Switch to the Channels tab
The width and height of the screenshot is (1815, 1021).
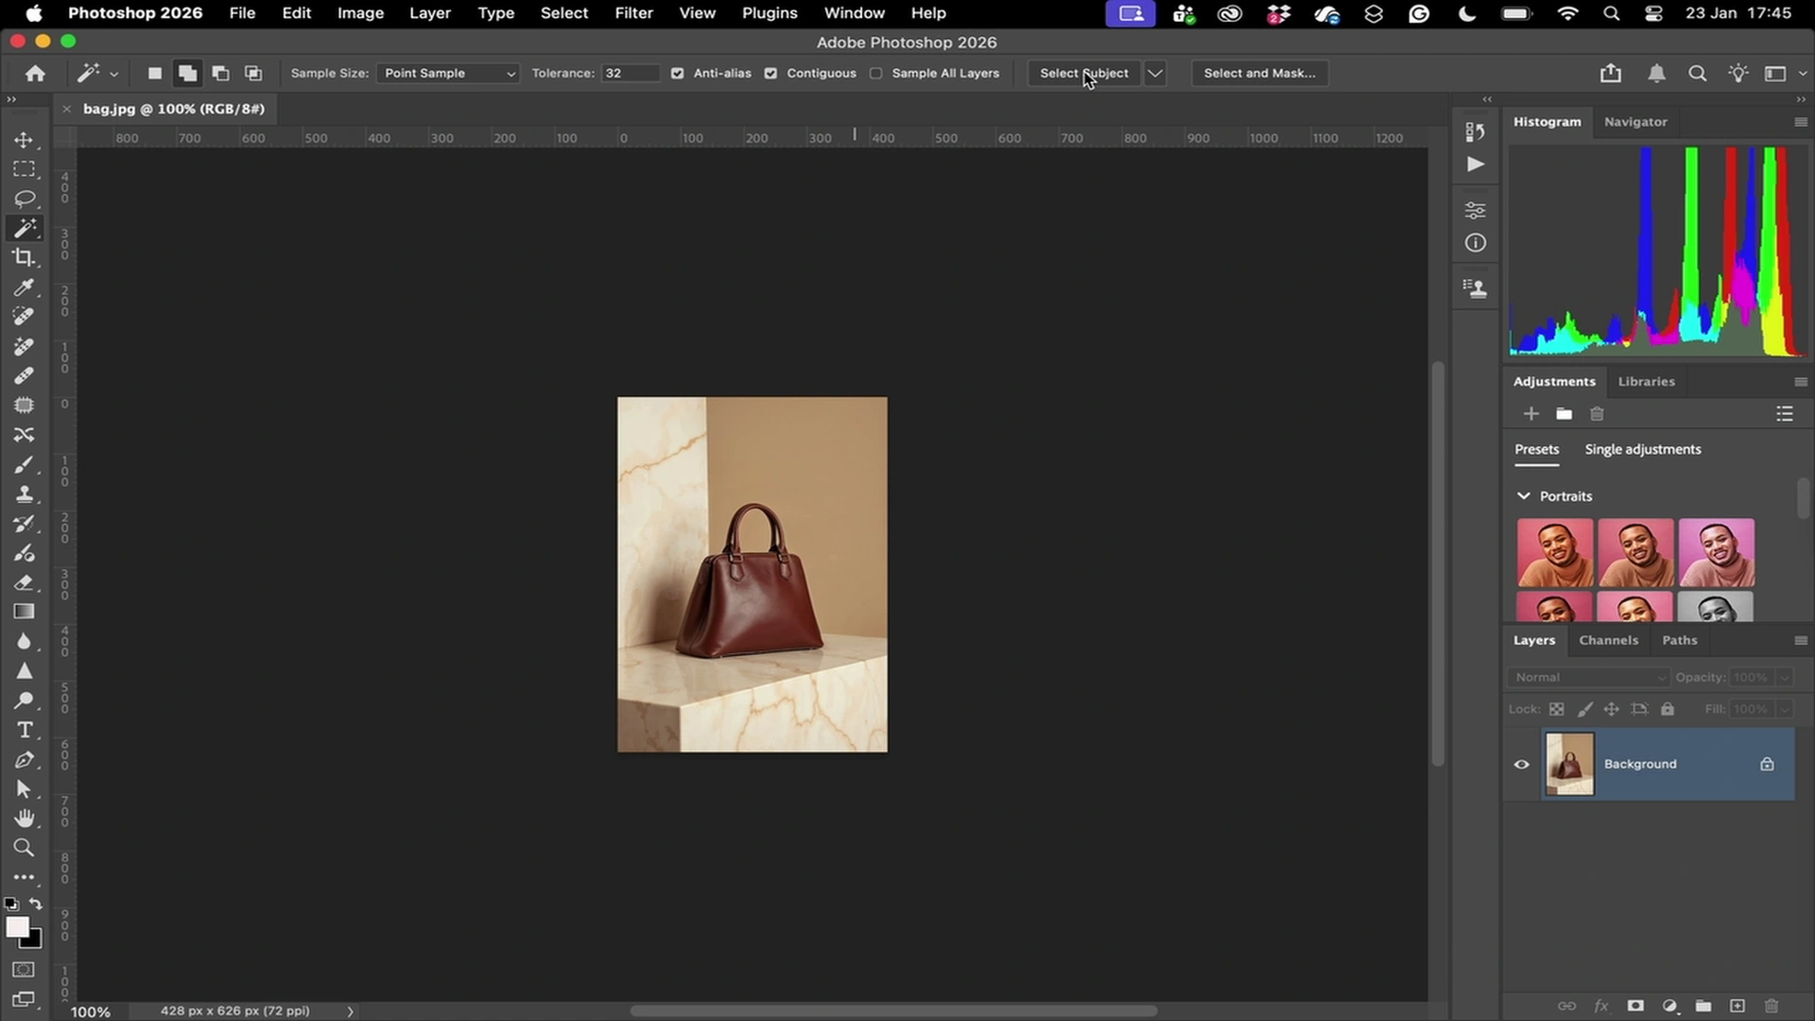[x=1609, y=640]
